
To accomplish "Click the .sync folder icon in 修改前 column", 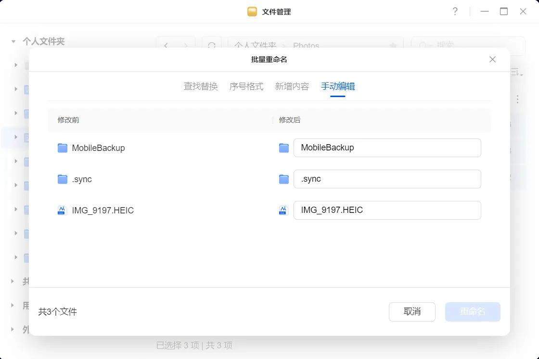I will 63,179.
